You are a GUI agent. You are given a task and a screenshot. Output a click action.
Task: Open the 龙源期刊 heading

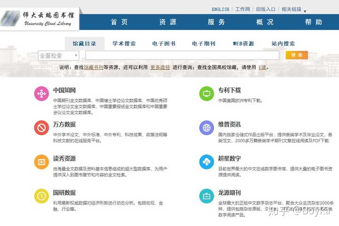tap(229, 193)
